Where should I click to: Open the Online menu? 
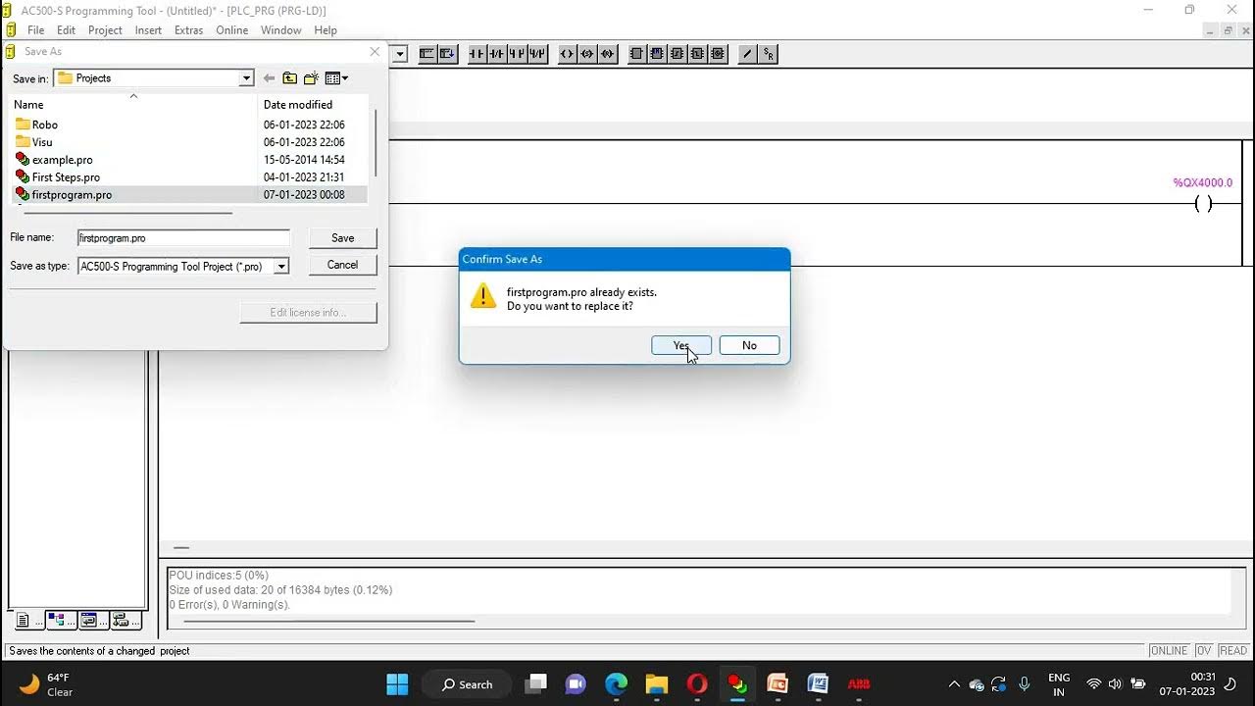point(232,30)
